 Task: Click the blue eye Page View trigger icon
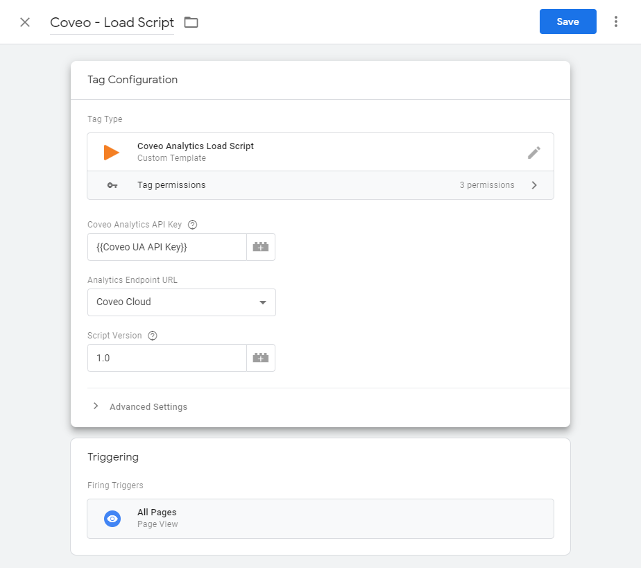point(112,519)
